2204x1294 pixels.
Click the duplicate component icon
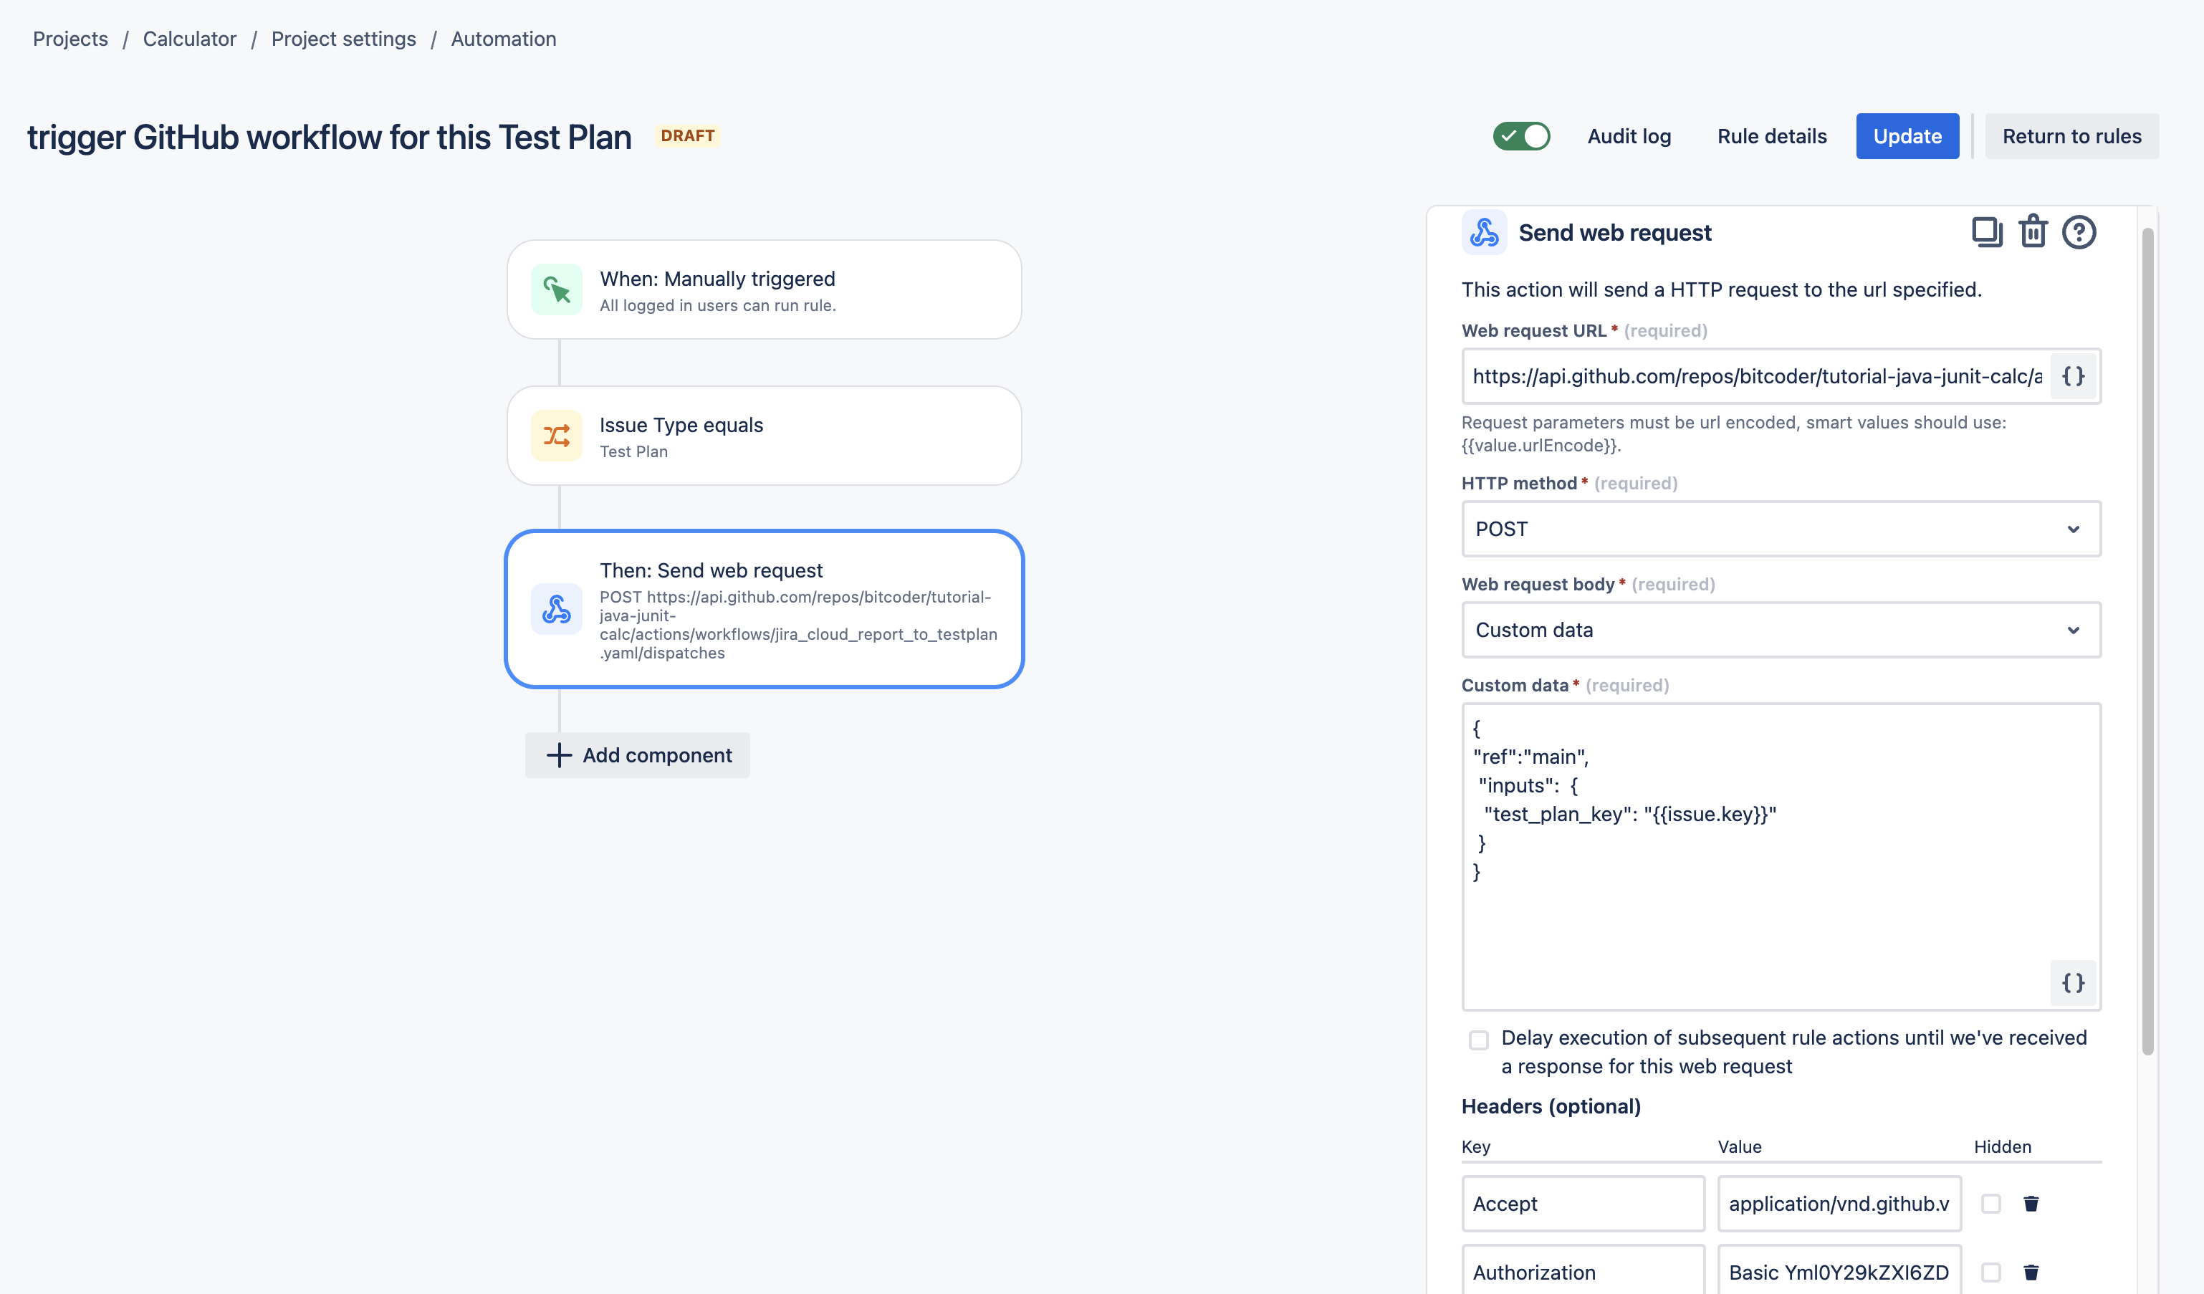(x=1986, y=233)
